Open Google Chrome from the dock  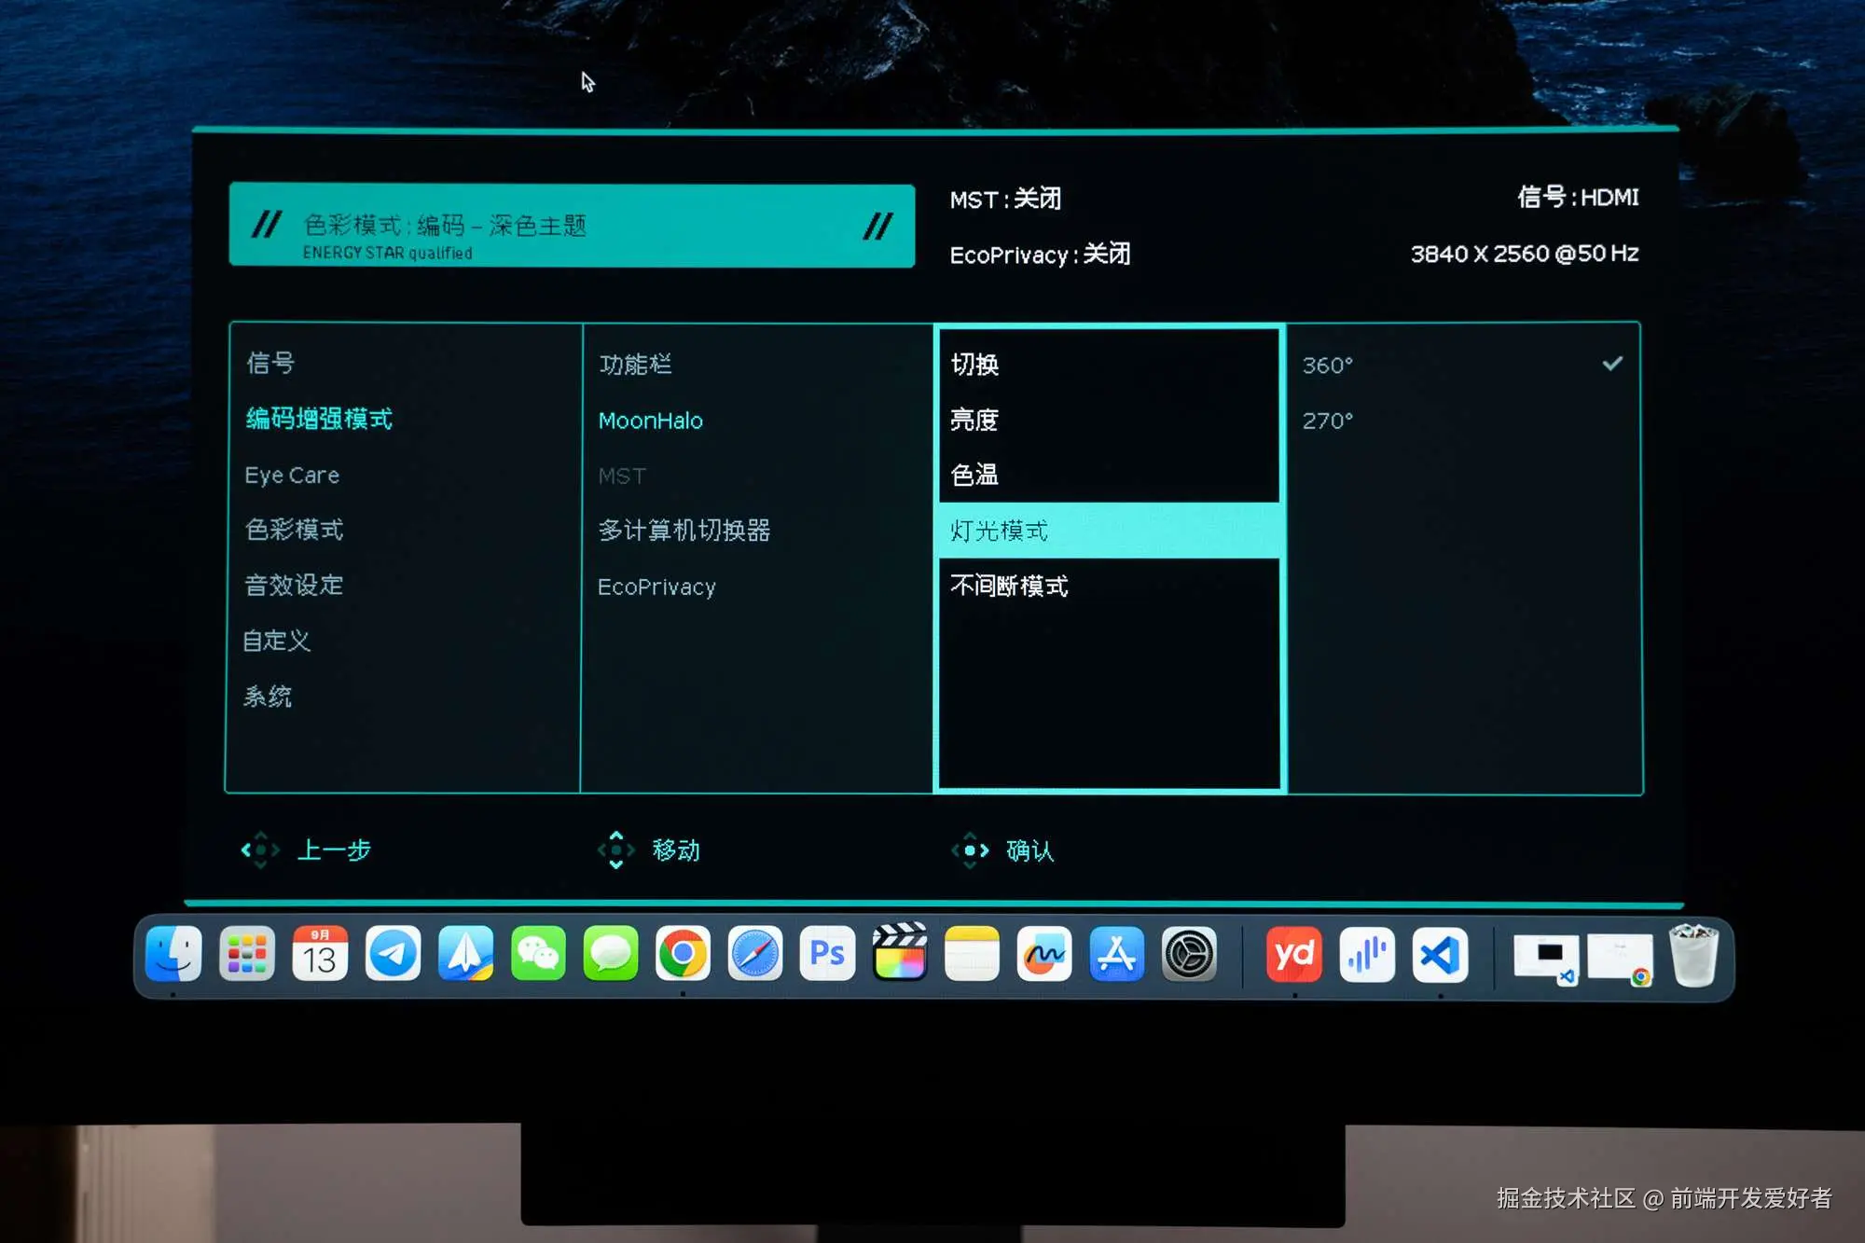(683, 954)
